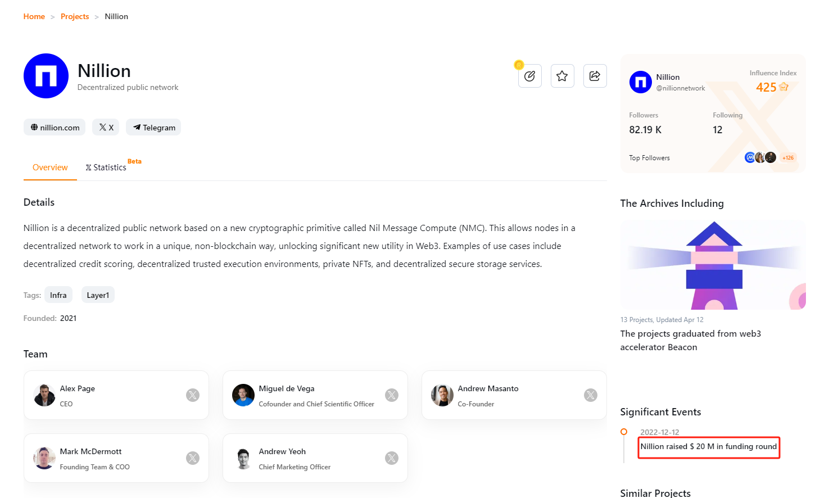Click the 425 influence index value
The image size is (820, 498).
pyautogui.click(x=766, y=87)
